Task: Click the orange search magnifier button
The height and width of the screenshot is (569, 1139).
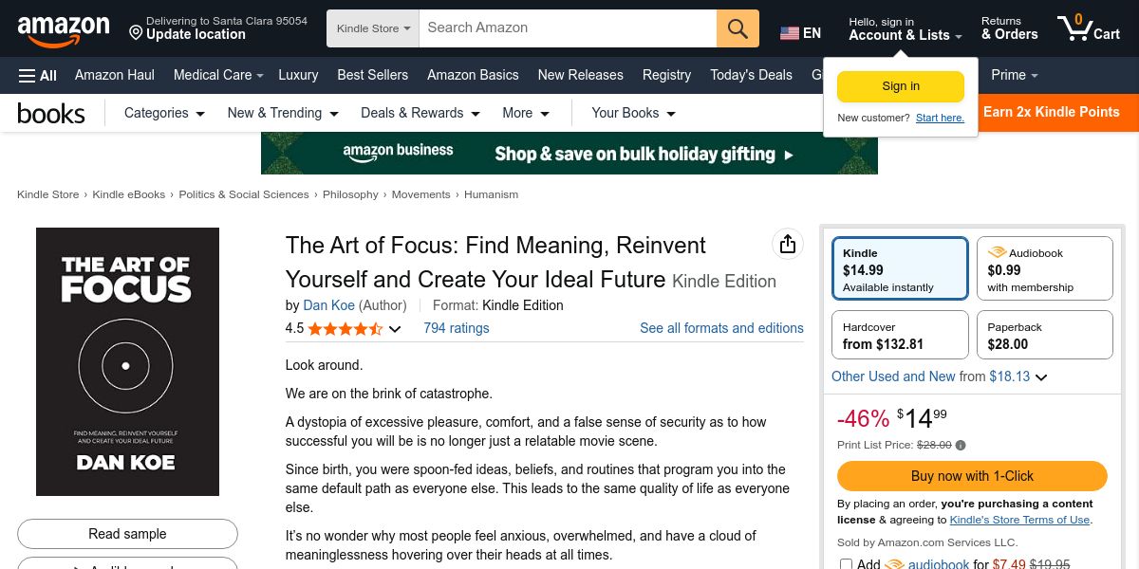Action: (x=738, y=28)
